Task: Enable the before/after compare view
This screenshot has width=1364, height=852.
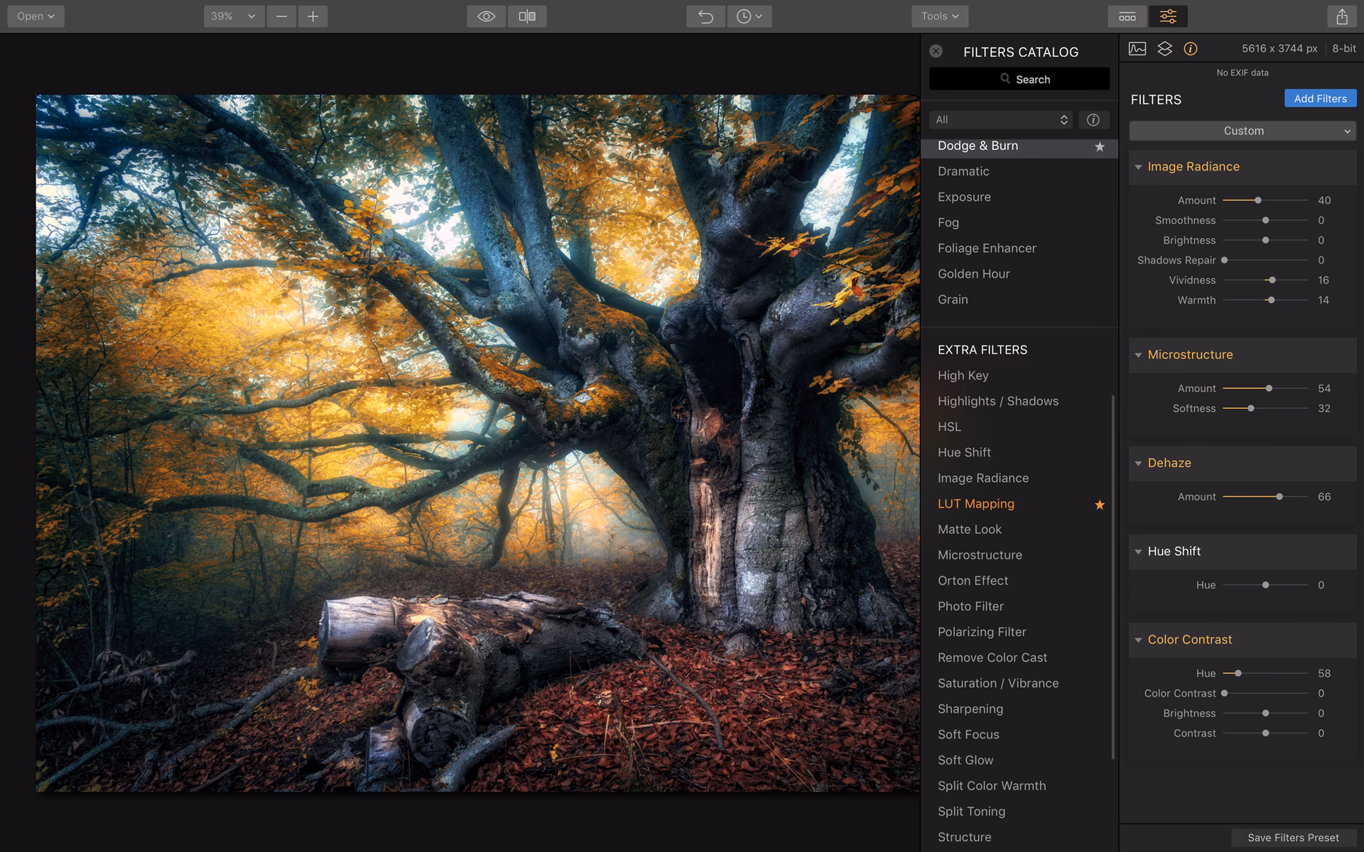Action: click(527, 16)
